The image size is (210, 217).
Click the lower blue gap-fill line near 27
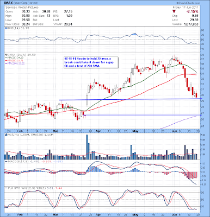pos(143,115)
